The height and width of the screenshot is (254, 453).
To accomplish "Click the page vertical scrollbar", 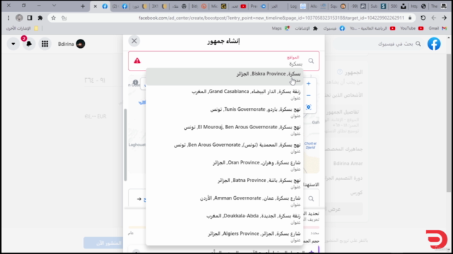I will point(448,122).
